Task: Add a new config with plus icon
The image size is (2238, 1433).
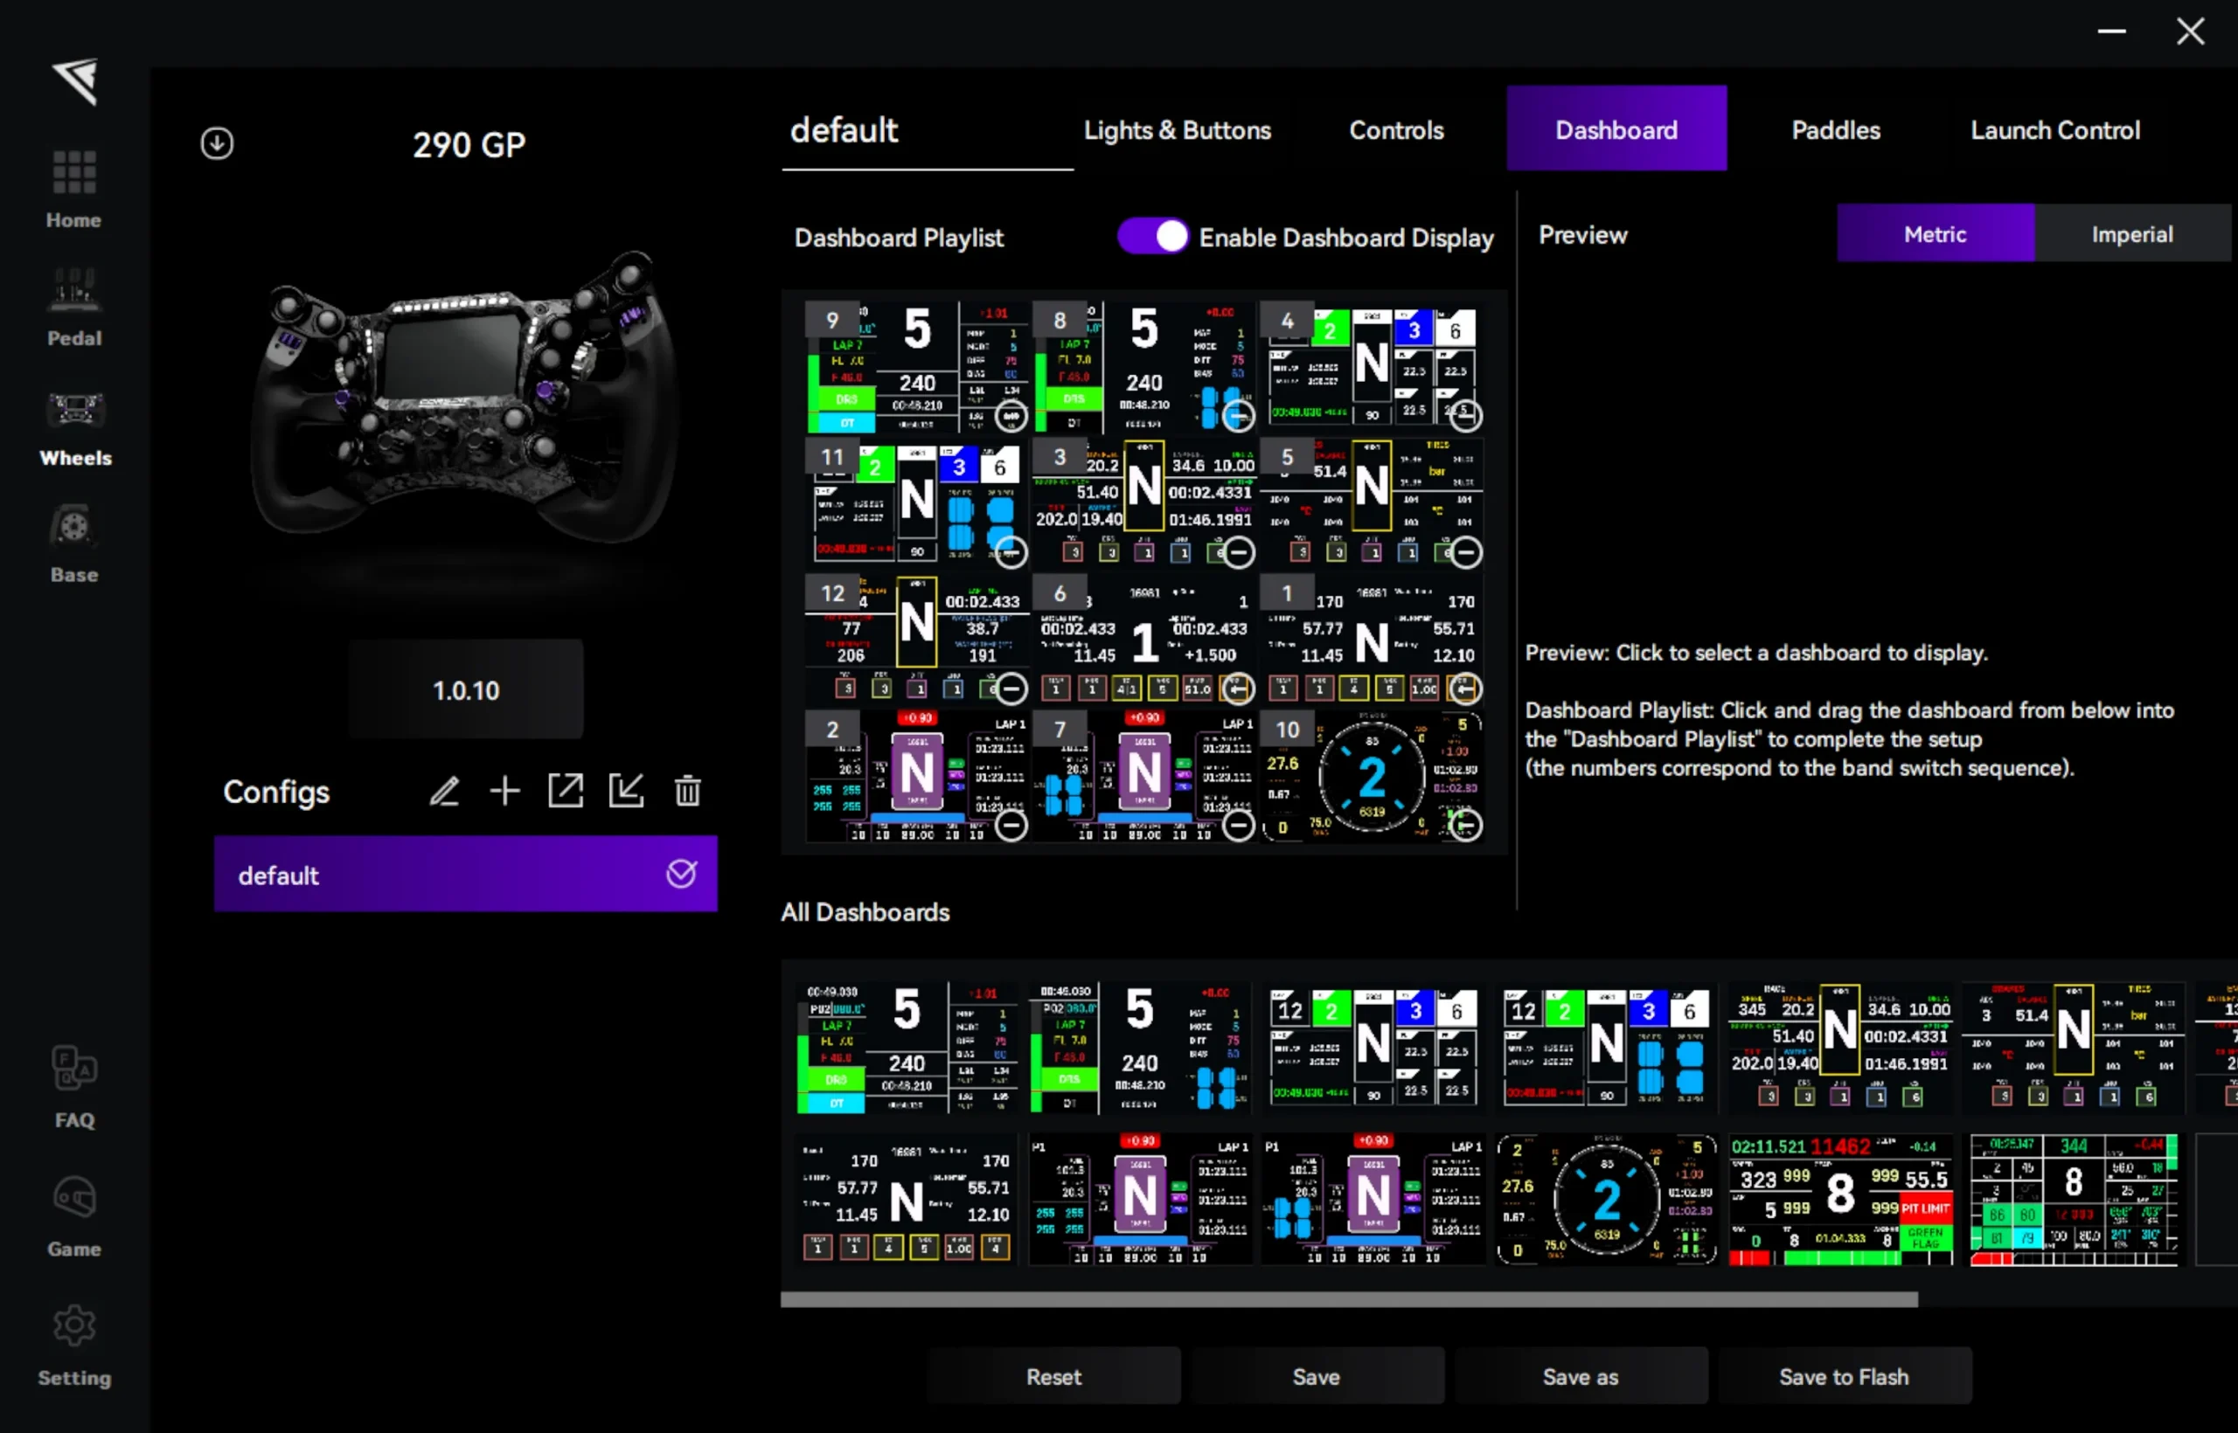Action: pyautogui.click(x=504, y=791)
